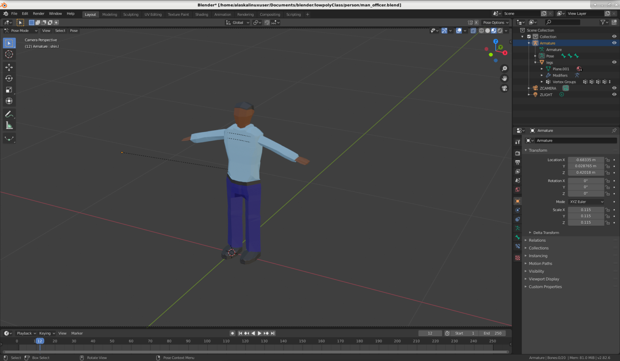Click the Pose Options button
This screenshot has height=361, width=620.
[x=495, y=22]
